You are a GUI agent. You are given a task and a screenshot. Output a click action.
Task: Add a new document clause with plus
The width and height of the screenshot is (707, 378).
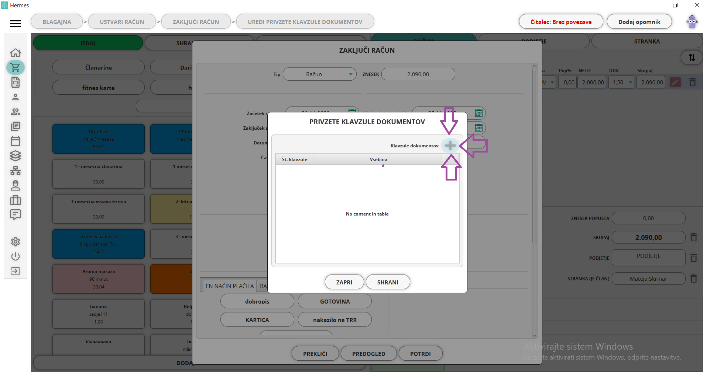450,146
